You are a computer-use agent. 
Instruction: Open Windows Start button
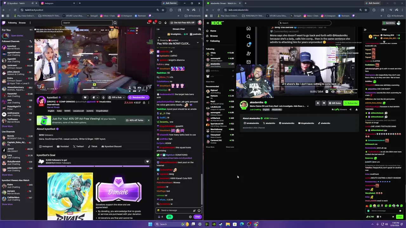150,224
